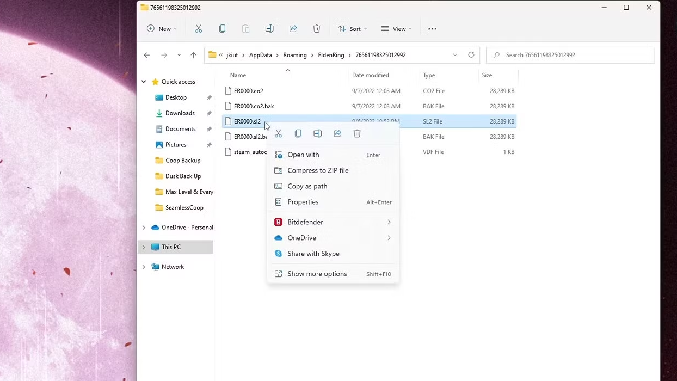Viewport: 677px width, 381px height.
Task: Choose Show more options
Action: (x=333, y=274)
